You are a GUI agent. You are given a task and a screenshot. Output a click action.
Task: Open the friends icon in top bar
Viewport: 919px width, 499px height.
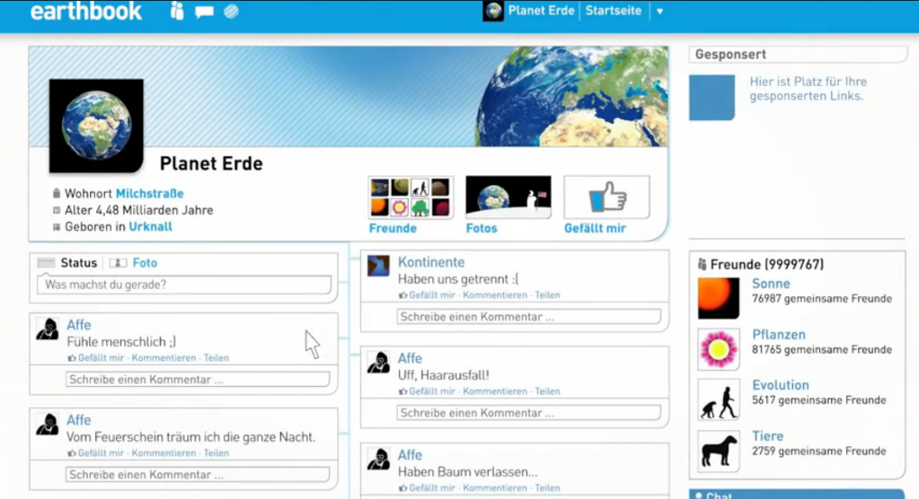coord(177,11)
